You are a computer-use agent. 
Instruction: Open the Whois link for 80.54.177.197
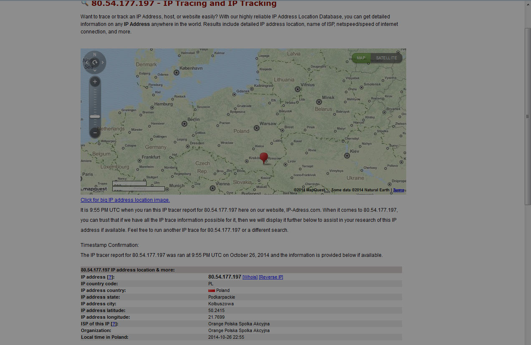click(250, 277)
